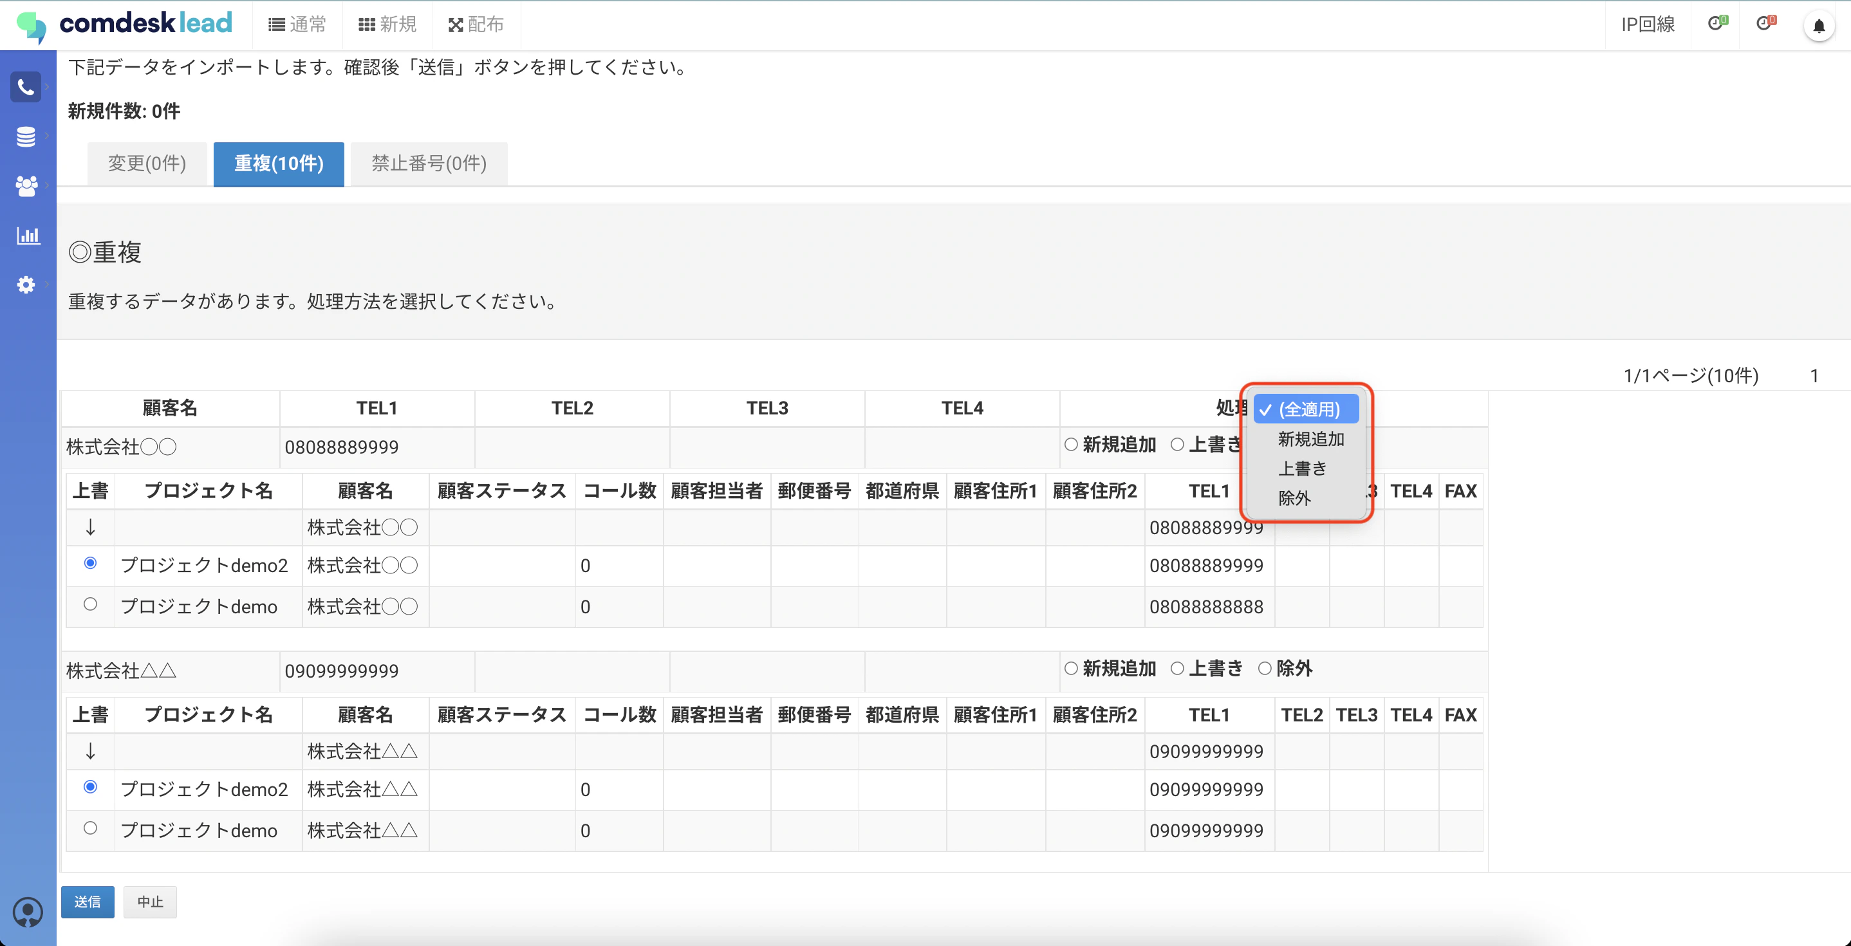Click the 1/1ページ(10件) page count text
The height and width of the screenshot is (946, 1851).
1691,376
